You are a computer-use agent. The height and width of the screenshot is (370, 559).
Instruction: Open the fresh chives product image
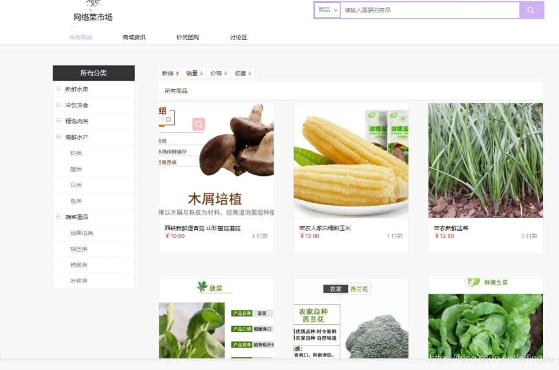tap(486, 161)
